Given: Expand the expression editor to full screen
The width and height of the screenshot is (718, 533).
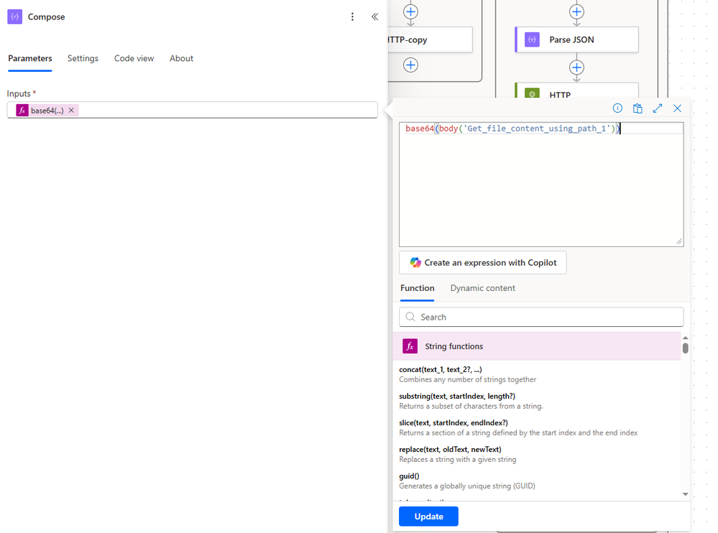Looking at the screenshot, I should [x=658, y=108].
